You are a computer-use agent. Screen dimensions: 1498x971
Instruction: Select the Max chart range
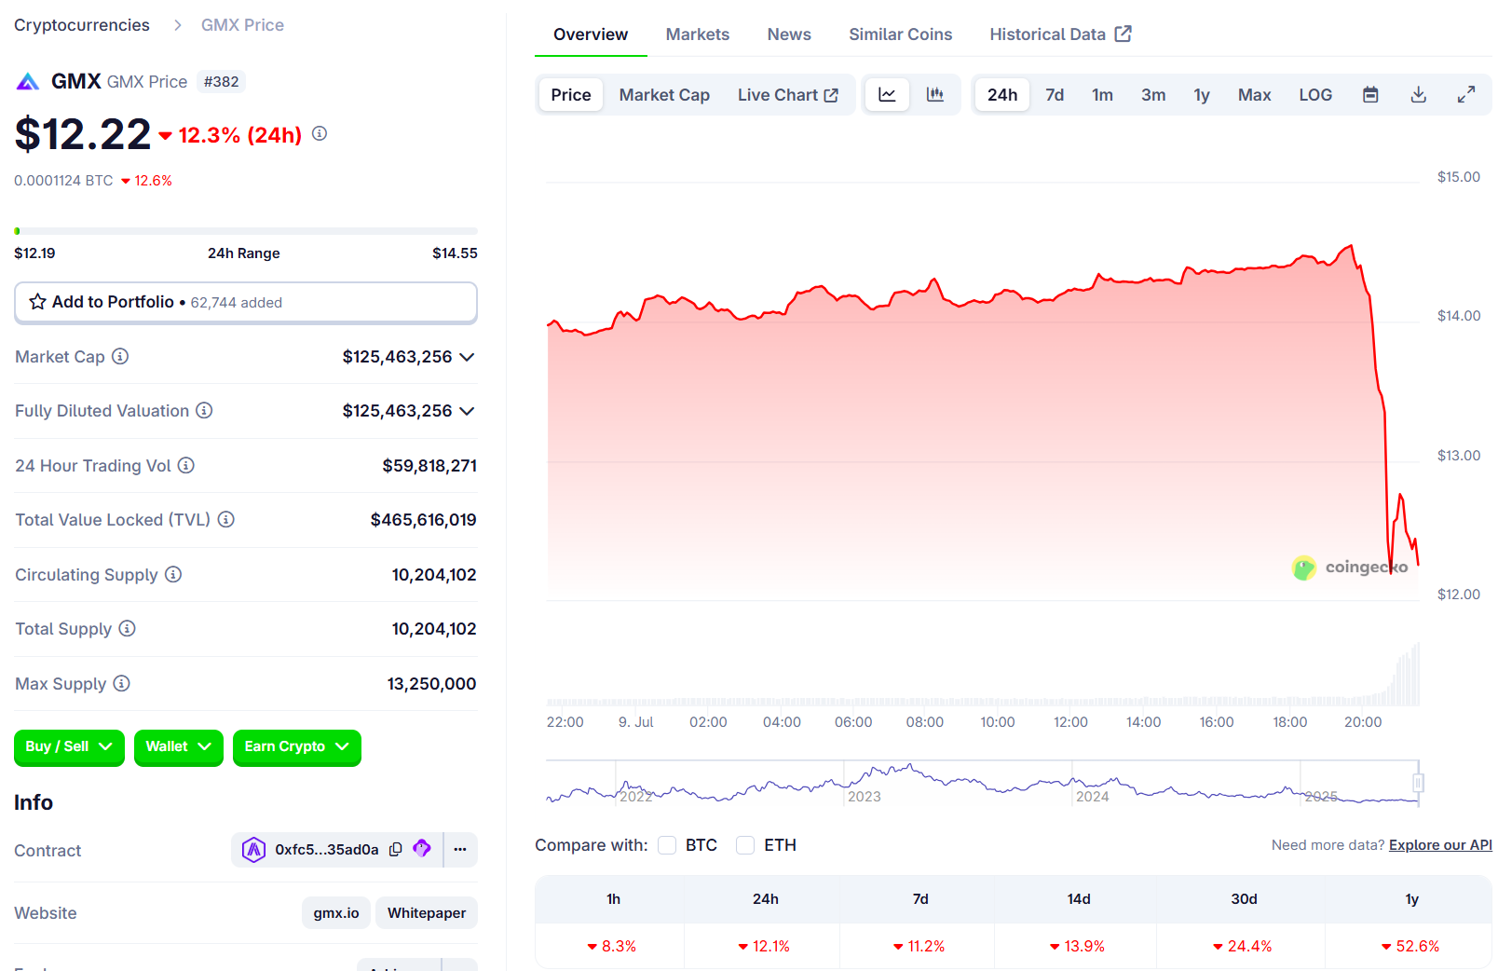tap(1255, 94)
